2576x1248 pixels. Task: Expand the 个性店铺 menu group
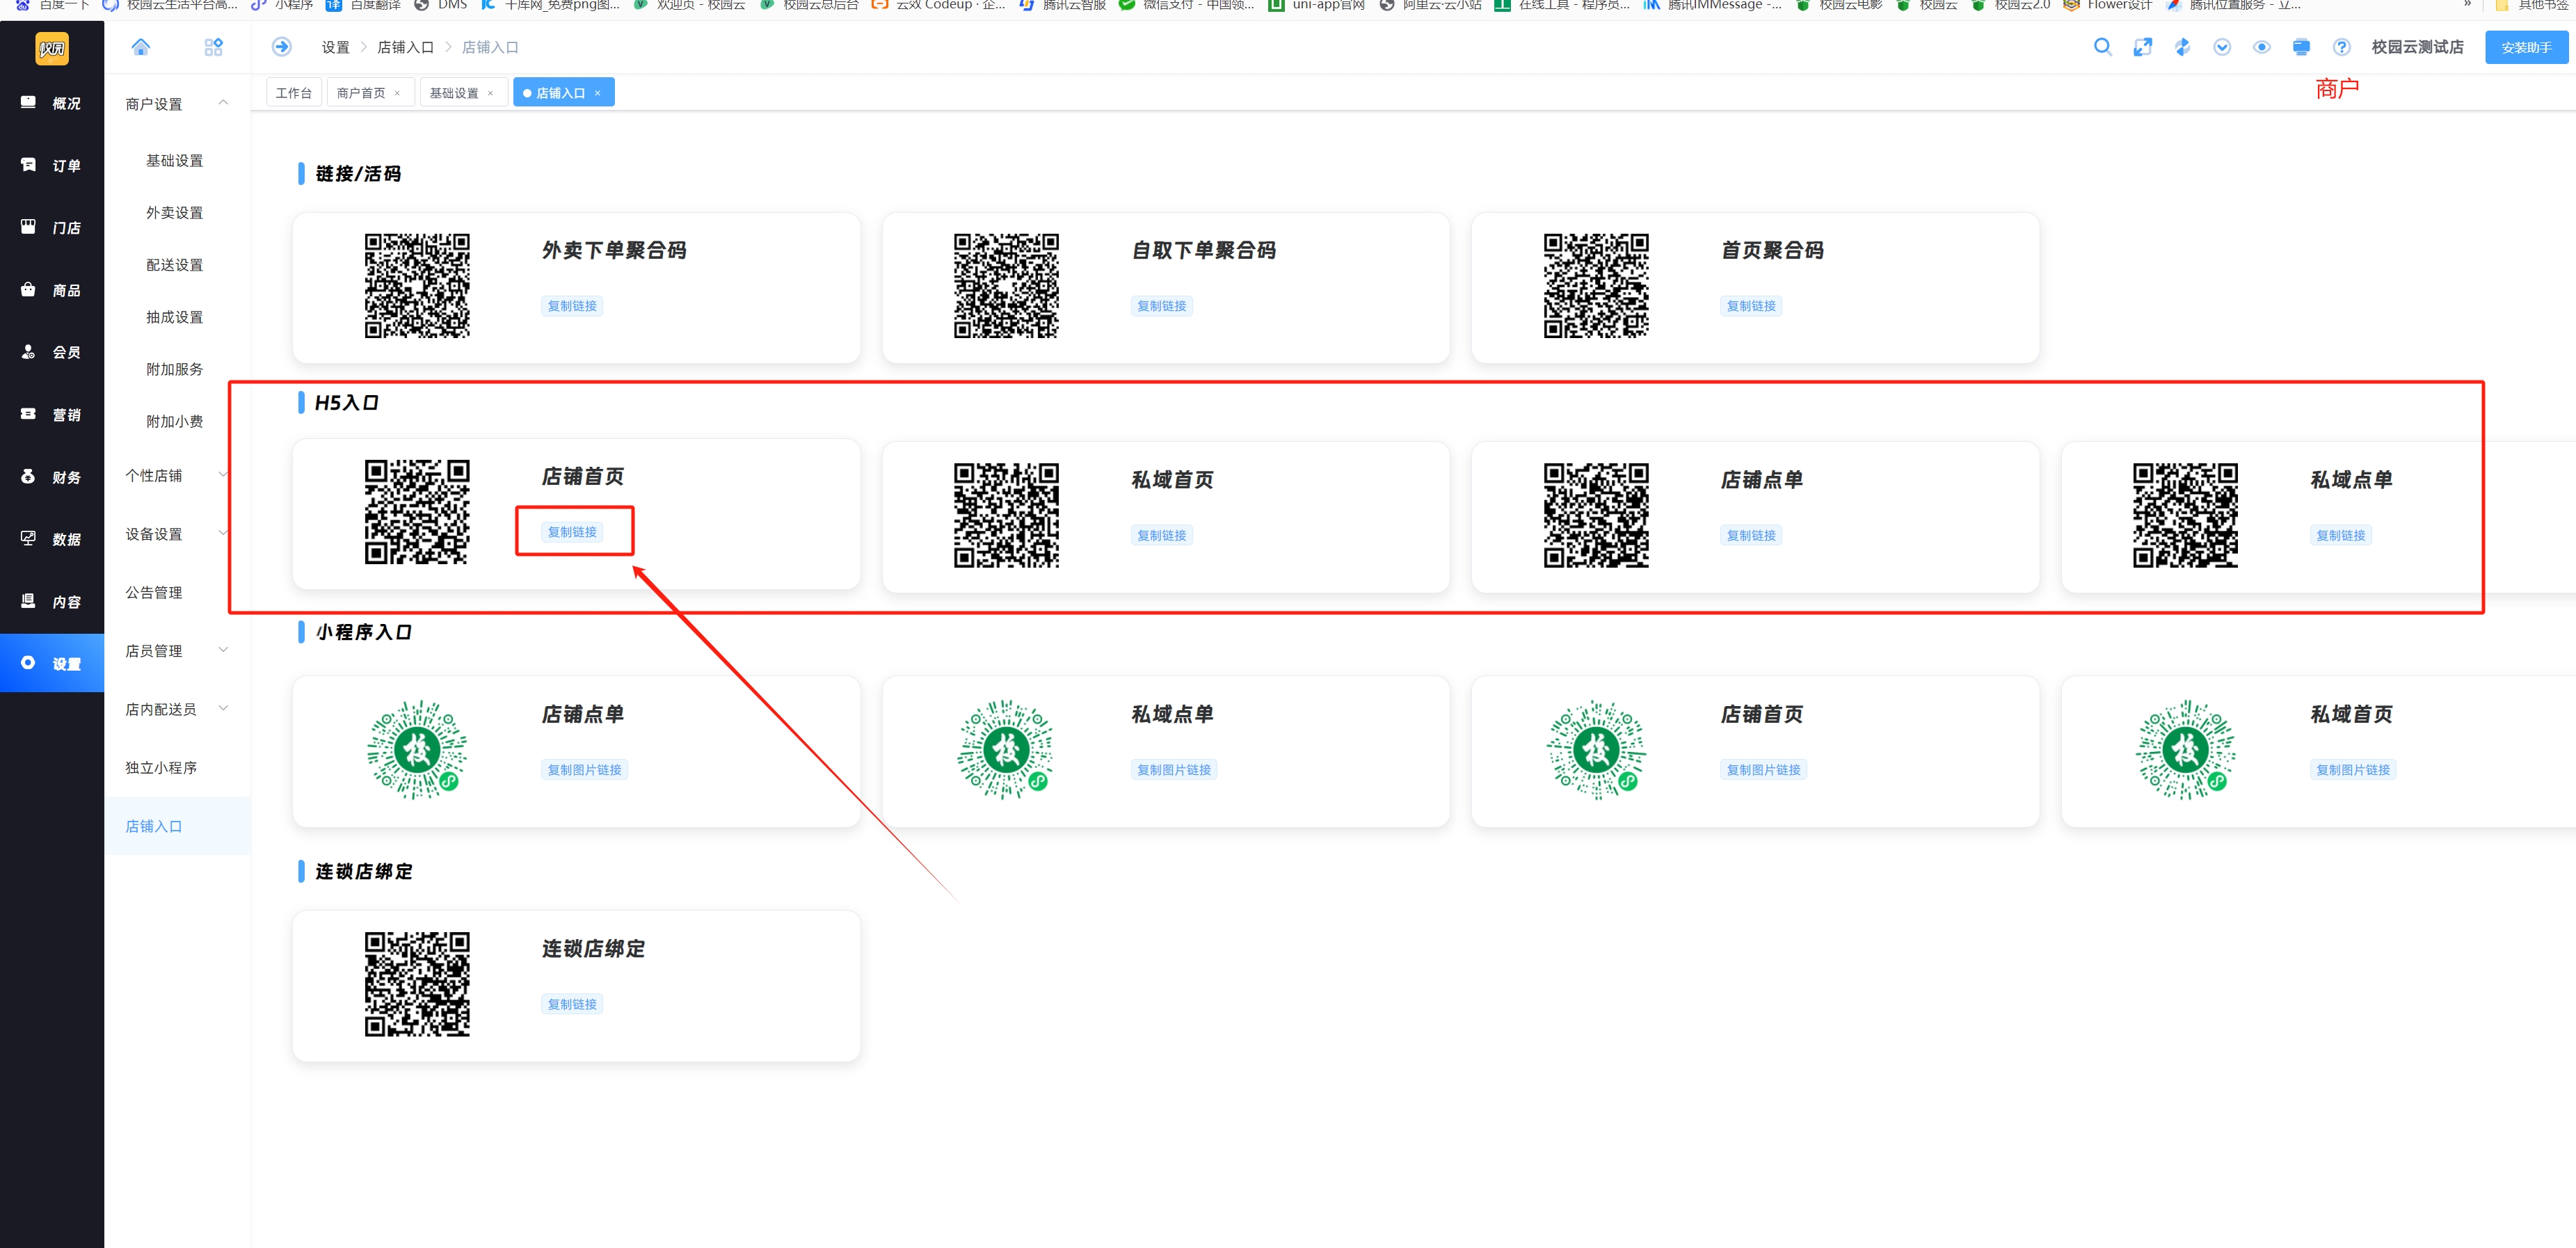coord(177,476)
